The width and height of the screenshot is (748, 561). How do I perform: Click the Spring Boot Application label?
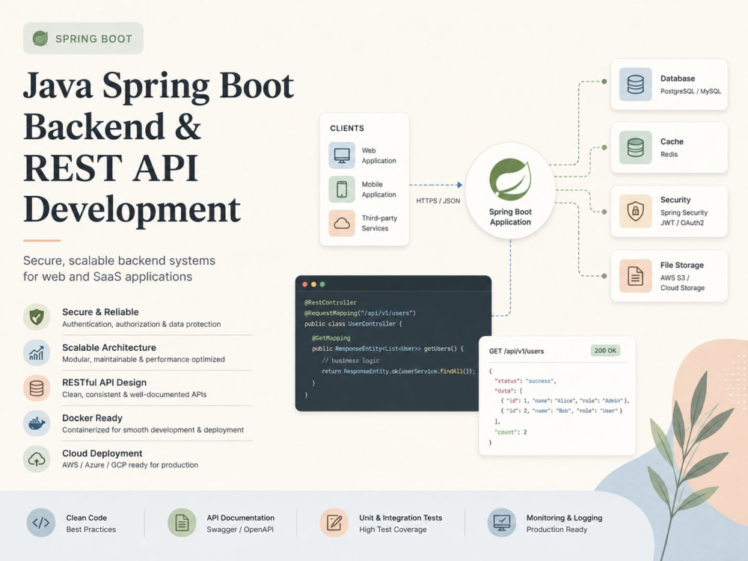pyautogui.click(x=510, y=217)
